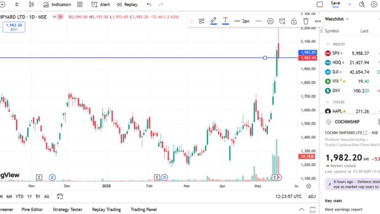Image resolution: width=380 pixels, height=214 pixels.
Task: Select the 1Y time range
Action: coord(29,197)
